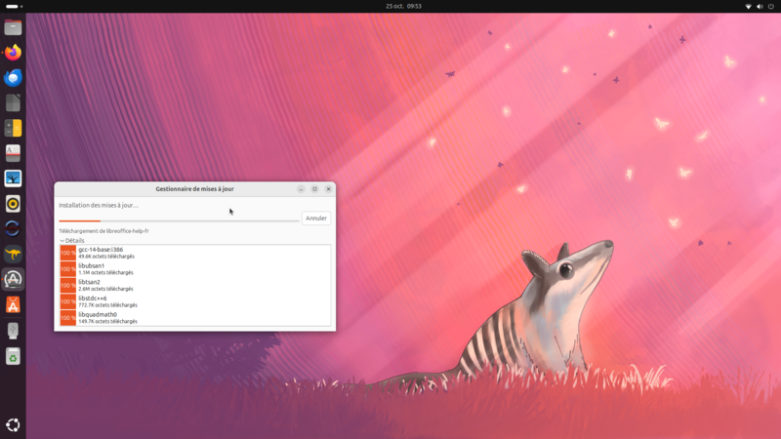Screen dimensions: 781x439
Task: Select the libstdc++6 download row
Action: tap(194, 301)
